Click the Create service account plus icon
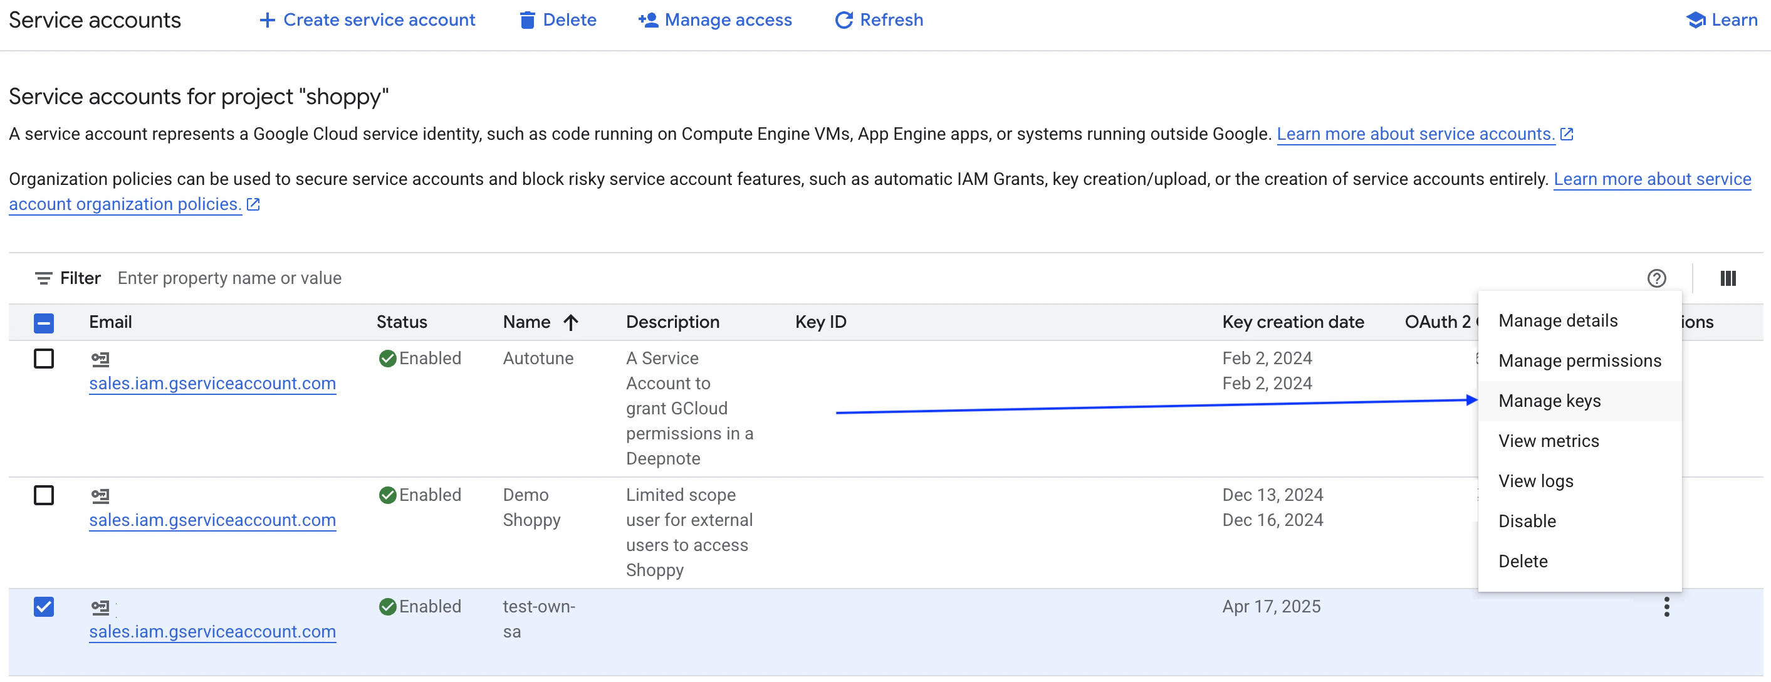 coord(267,20)
